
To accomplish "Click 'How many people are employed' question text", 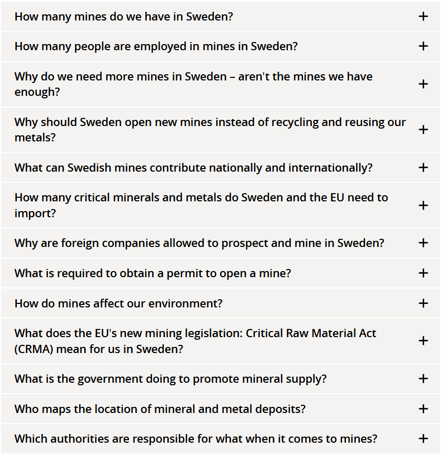I will (x=156, y=46).
